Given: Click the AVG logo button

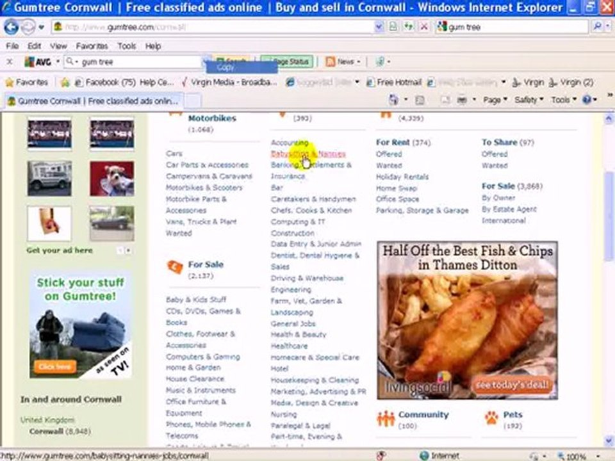Looking at the screenshot, I should [x=38, y=61].
